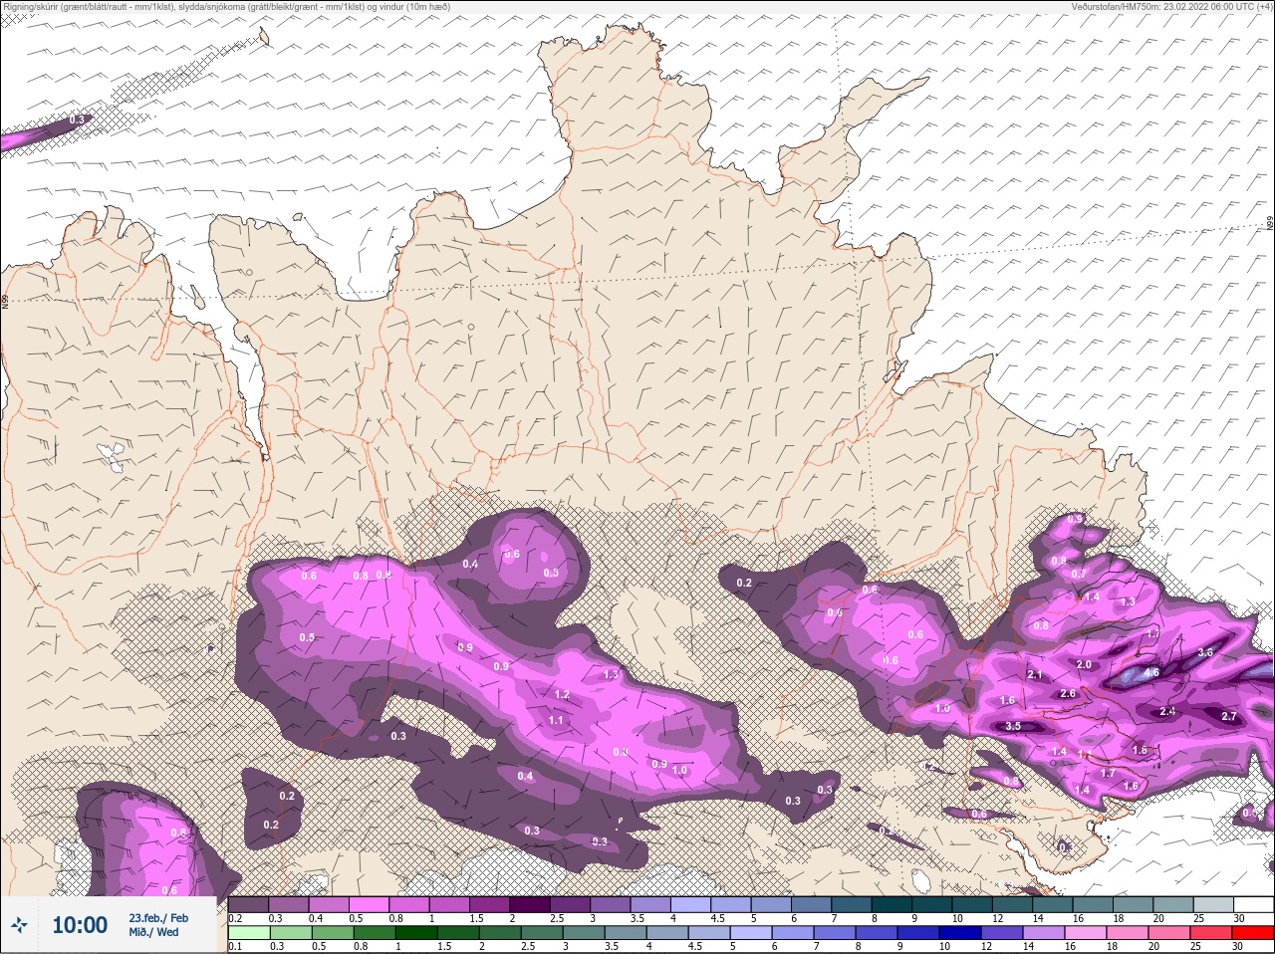The image size is (1275, 954).
Task: Click the 4.5 label in the upper legend row
Action: pyautogui.click(x=717, y=918)
